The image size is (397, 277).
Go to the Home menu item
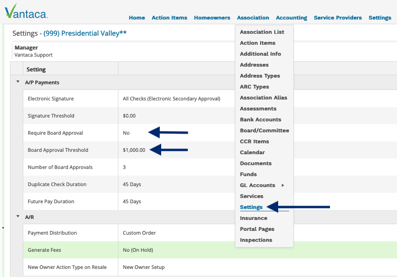136,18
